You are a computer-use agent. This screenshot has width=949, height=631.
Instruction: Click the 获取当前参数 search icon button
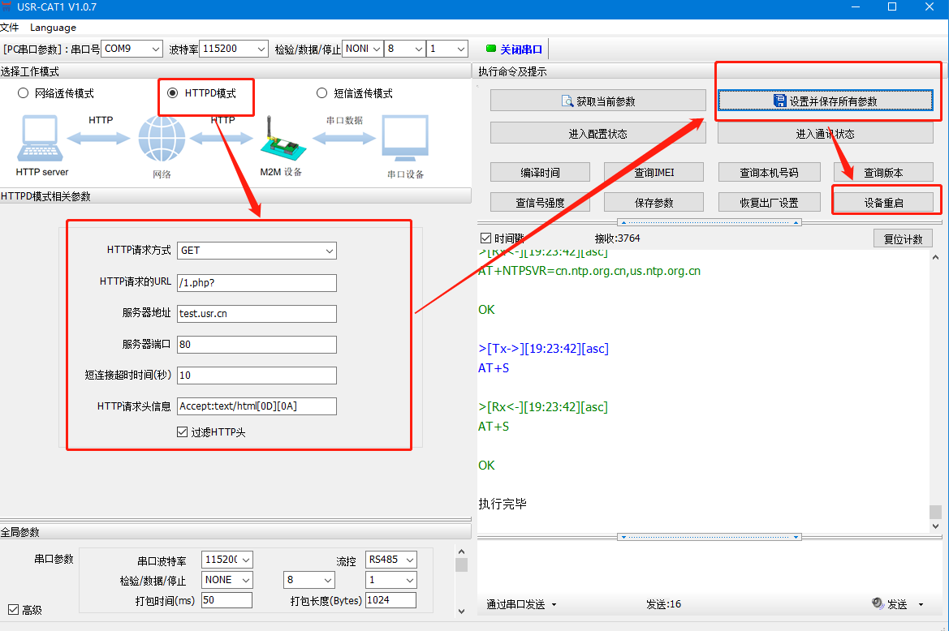pos(568,101)
